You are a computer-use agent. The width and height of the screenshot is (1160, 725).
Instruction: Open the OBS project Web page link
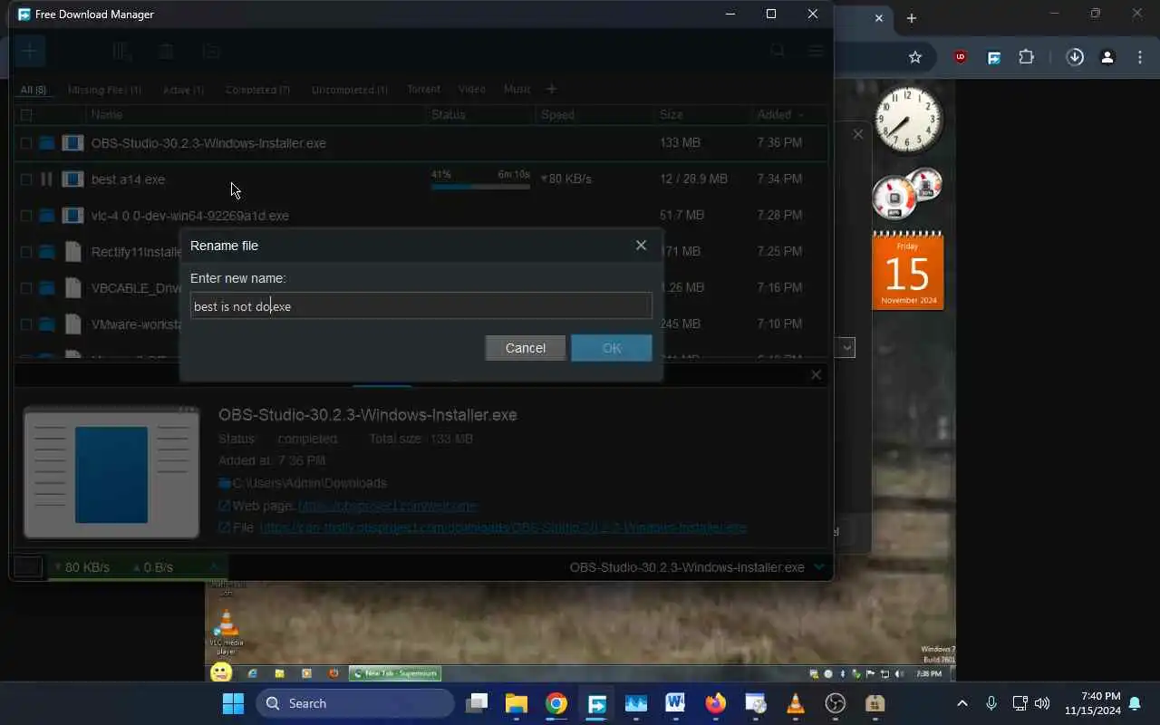click(x=388, y=506)
